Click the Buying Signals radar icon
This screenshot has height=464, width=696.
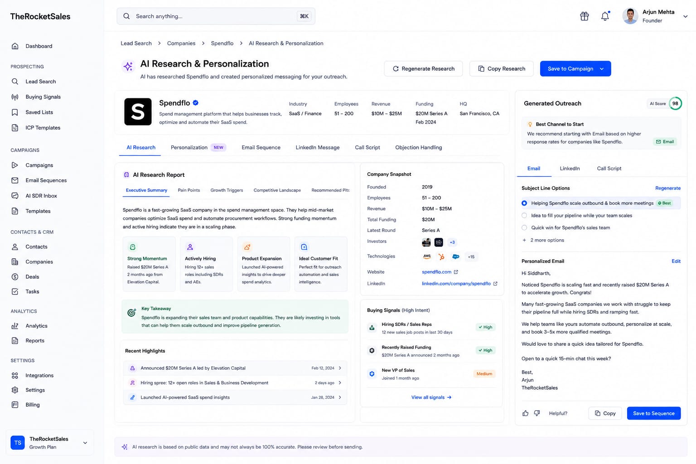(x=15, y=97)
